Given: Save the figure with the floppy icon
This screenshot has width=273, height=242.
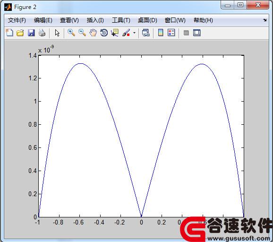Looking at the screenshot, I should (31, 33).
